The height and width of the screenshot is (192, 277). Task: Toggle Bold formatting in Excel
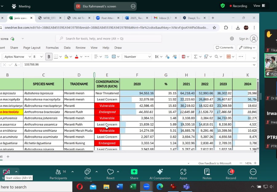pyautogui.click(x=49, y=57)
